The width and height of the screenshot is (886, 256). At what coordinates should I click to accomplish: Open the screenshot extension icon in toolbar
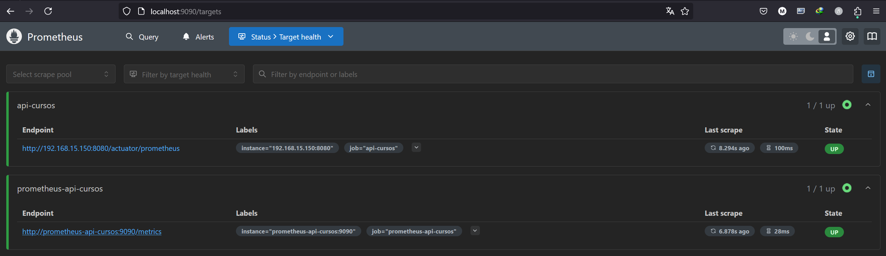coord(801,11)
